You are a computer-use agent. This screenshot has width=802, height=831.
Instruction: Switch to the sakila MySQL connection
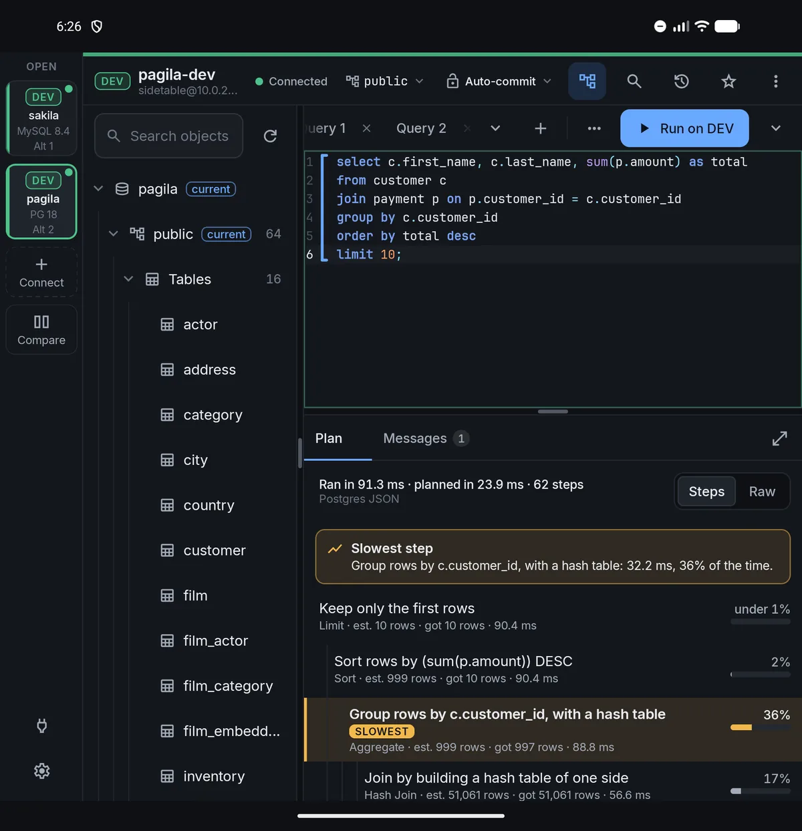point(42,119)
